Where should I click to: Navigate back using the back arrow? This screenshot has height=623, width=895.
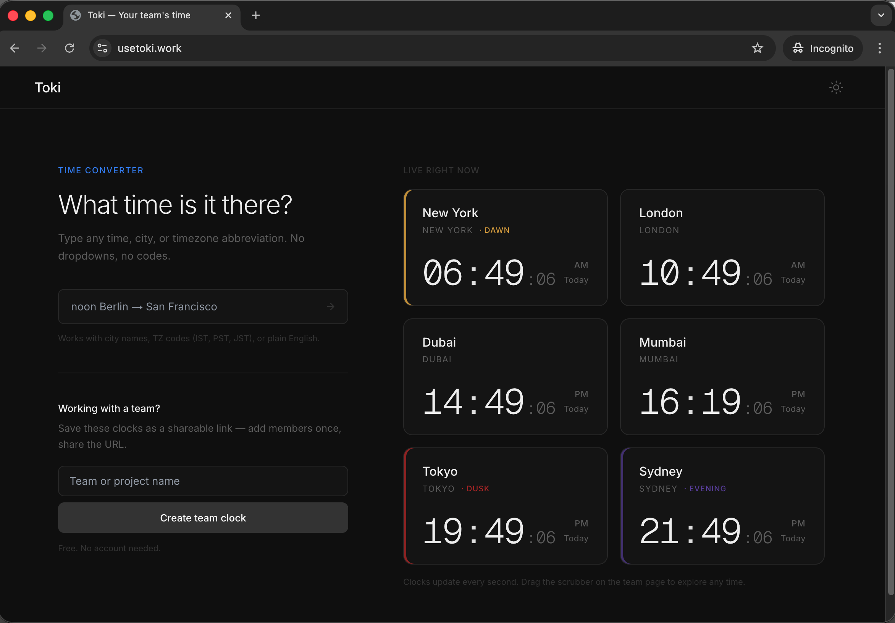tap(15, 48)
